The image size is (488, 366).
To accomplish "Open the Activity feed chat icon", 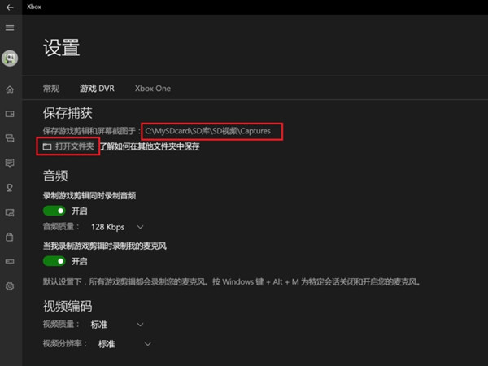I will (10, 163).
